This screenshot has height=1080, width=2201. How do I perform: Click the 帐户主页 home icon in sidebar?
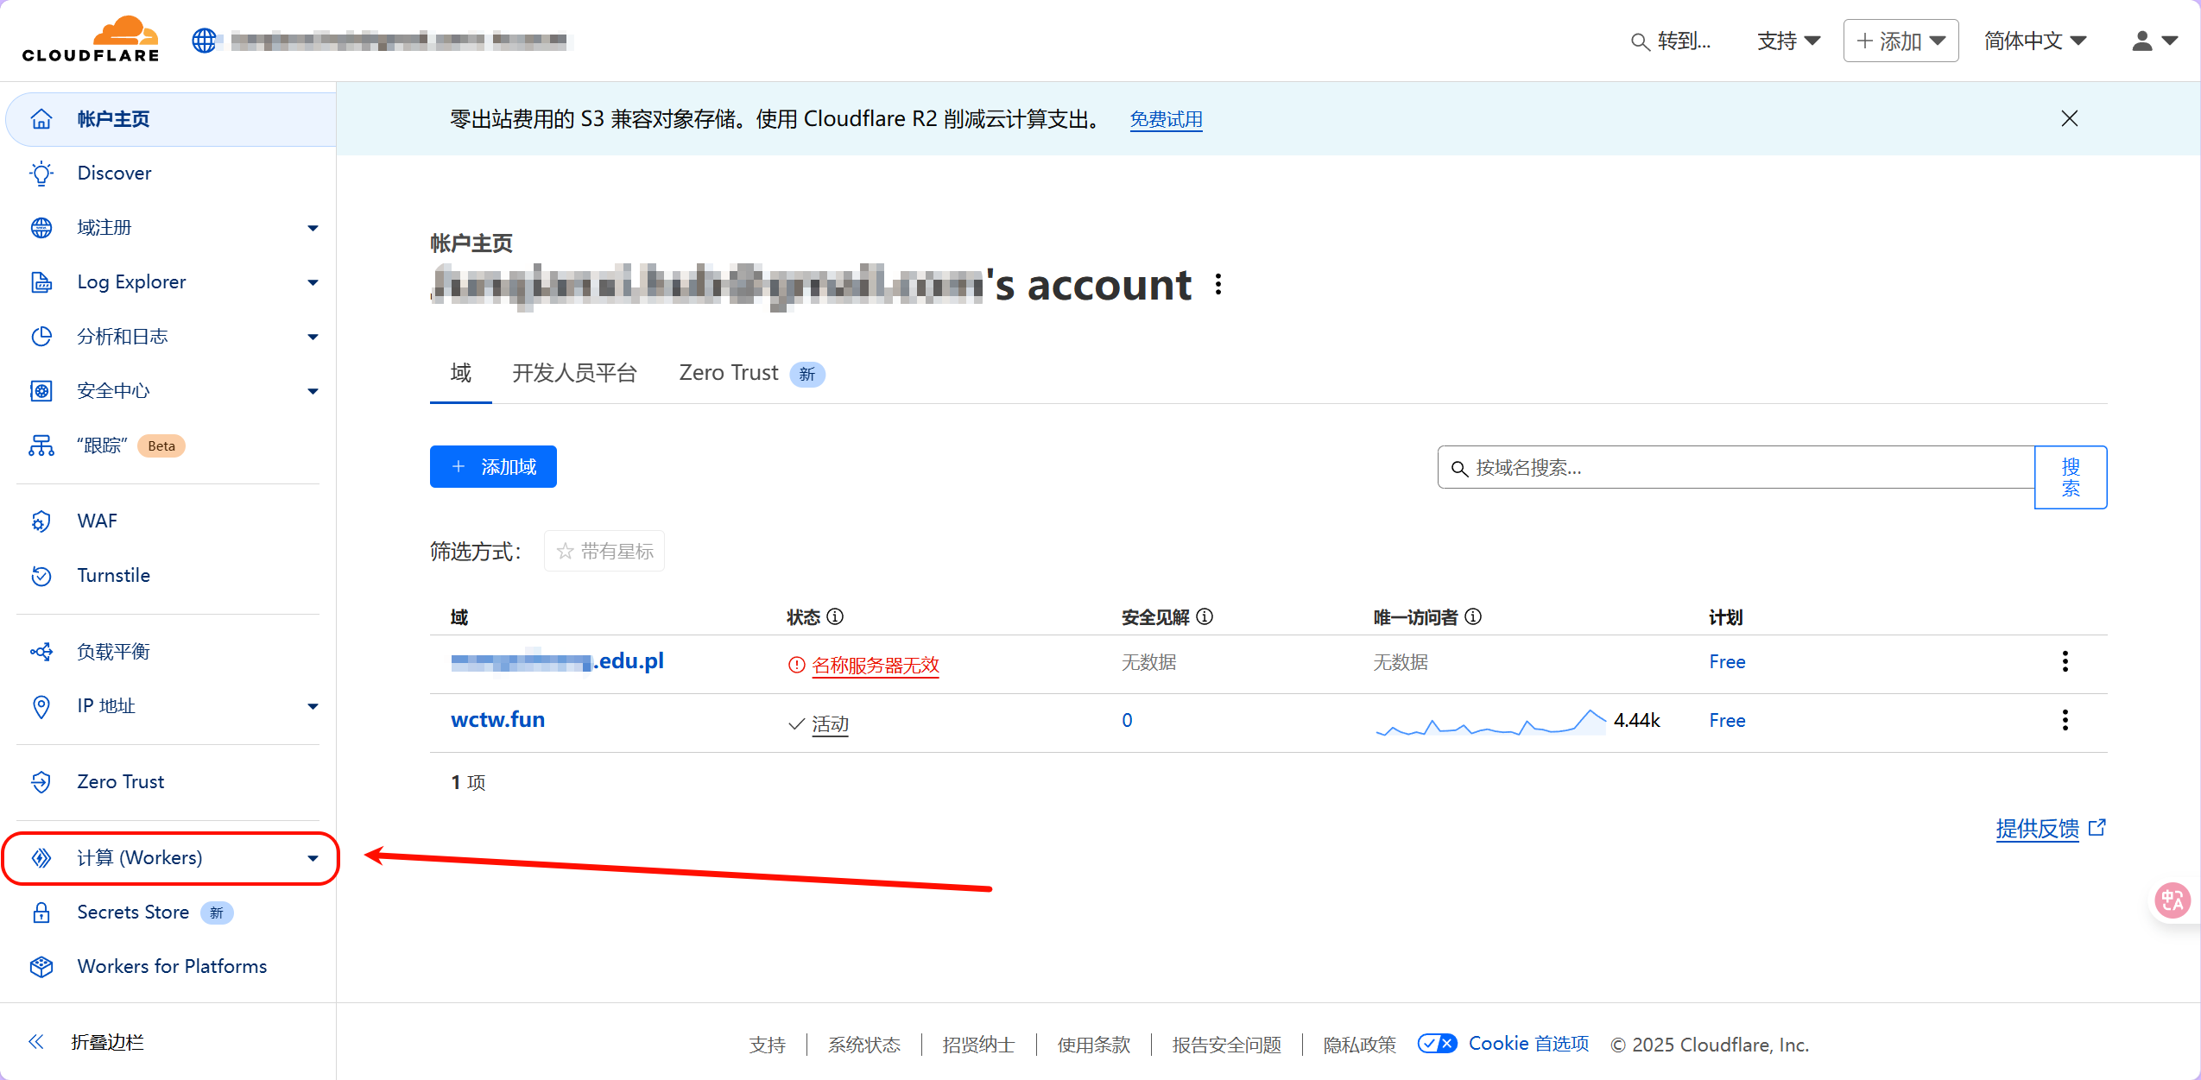(41, 118)
